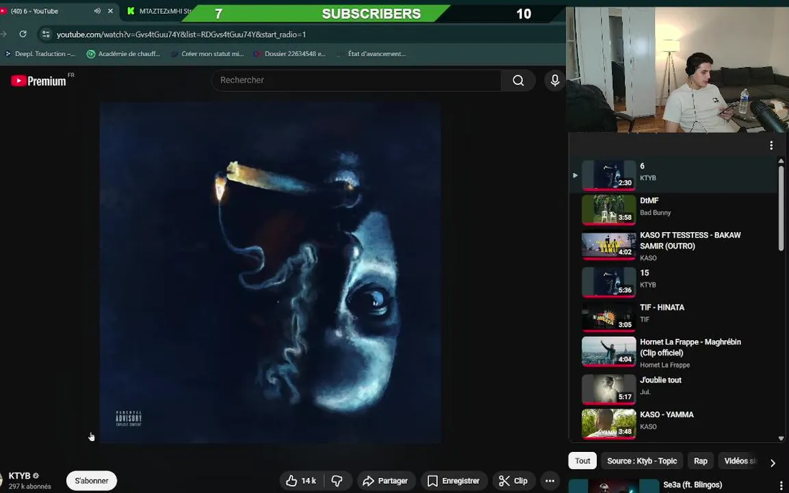Reload the page in browser

(x=23, y=34)
